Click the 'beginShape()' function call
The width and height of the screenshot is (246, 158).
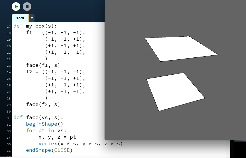(x=44, y=124)
